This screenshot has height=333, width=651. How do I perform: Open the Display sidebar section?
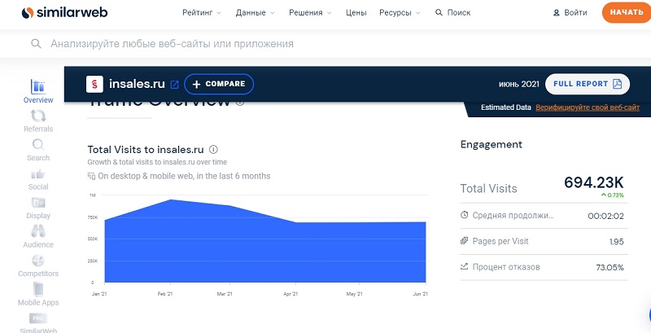[38, 208]
